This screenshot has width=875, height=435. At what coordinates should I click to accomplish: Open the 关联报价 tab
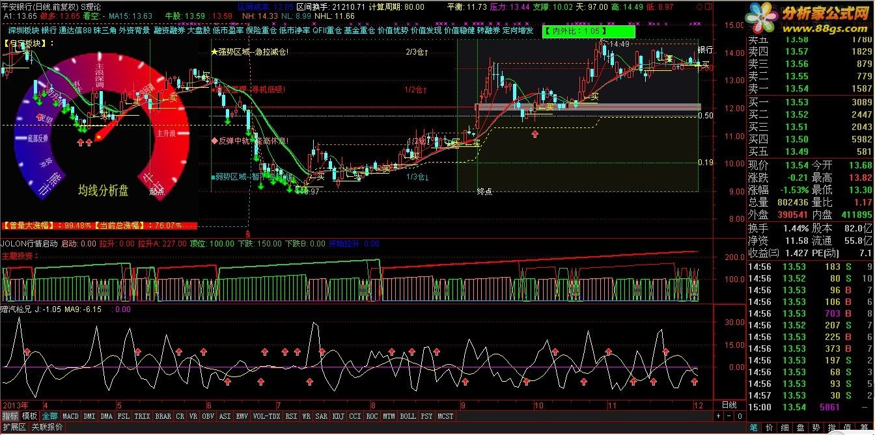[48, 427]
